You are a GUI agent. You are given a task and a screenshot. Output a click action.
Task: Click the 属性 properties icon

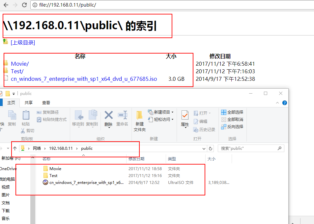pos(185,115)
